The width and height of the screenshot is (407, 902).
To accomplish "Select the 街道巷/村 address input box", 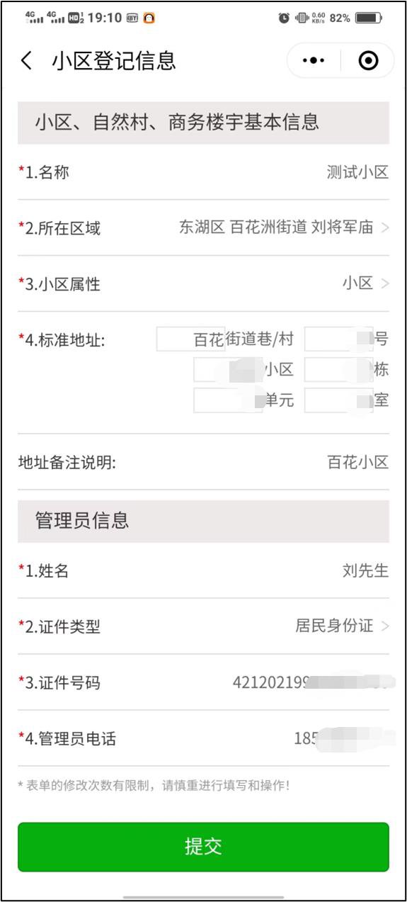I will [x=191, y=339].
